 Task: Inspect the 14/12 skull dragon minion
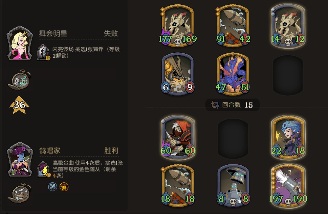click(x=288, y=26)
